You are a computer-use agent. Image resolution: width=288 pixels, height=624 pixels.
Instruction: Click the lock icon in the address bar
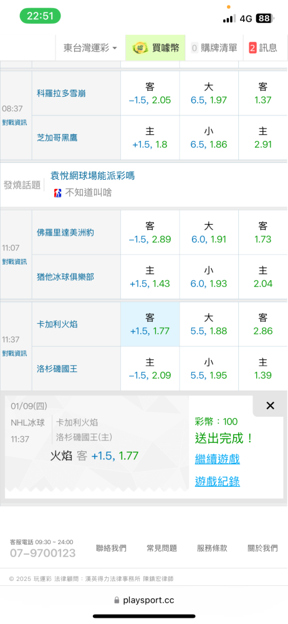[x=117, y=600]
